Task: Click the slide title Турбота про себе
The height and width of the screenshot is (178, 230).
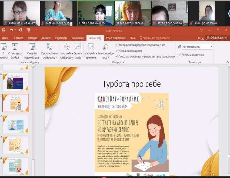Action: pos(132,84)
